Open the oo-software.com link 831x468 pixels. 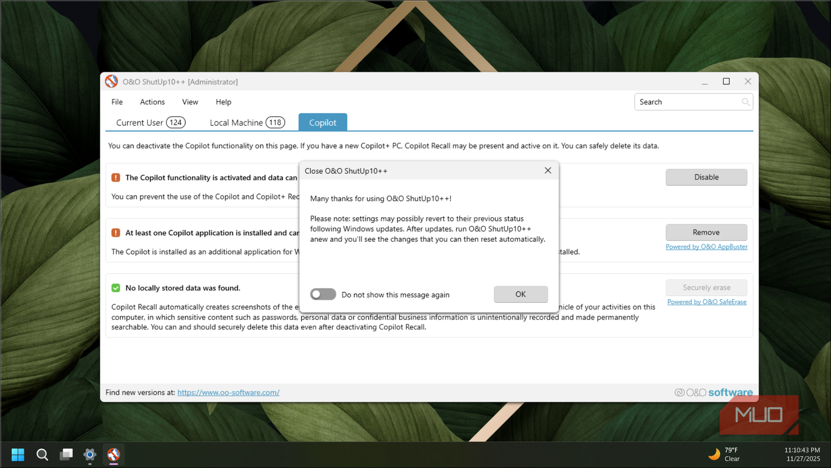[x=228, y=392]
